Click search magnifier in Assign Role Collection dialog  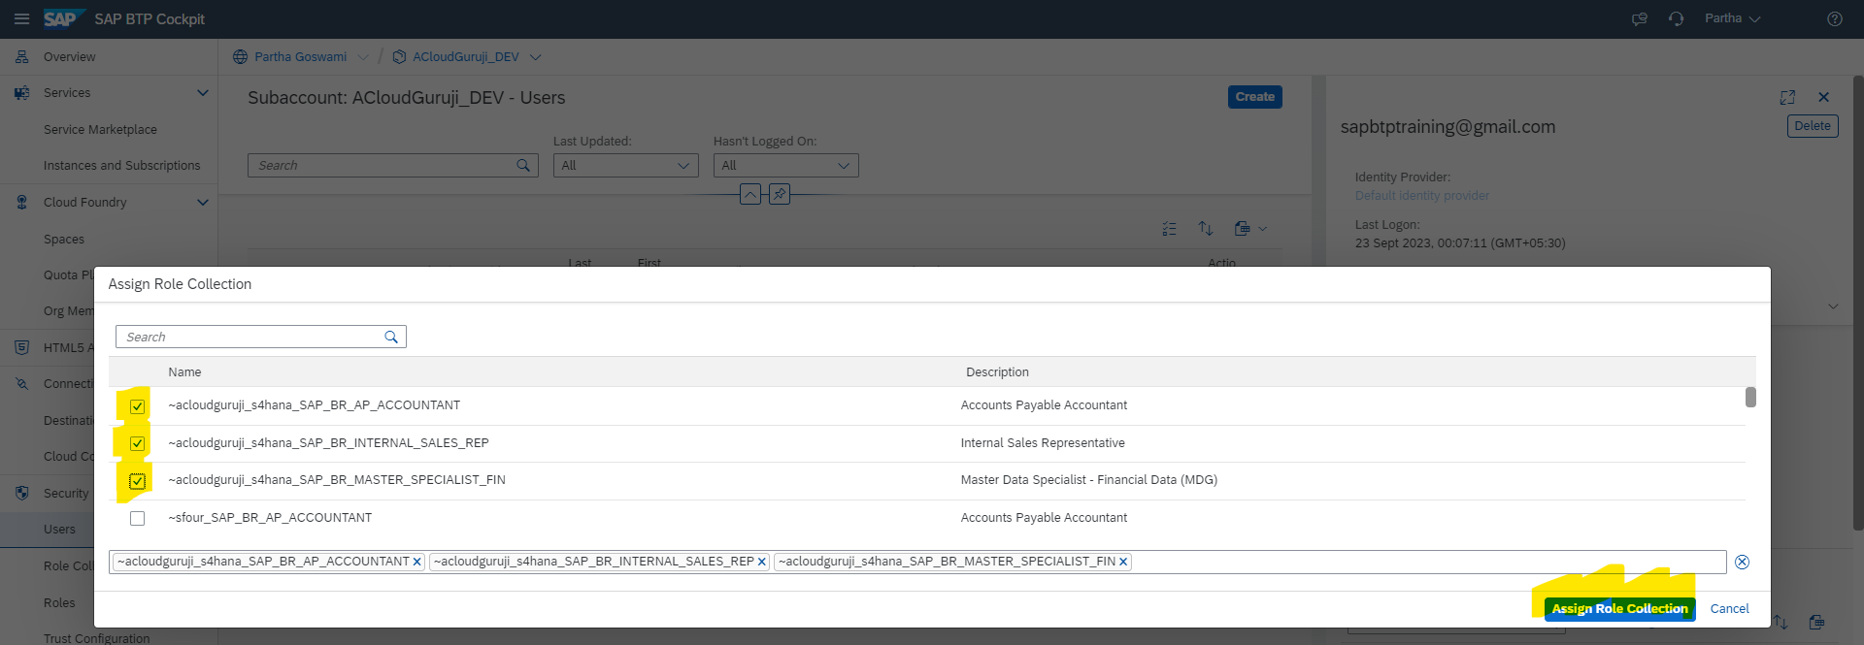391,337
